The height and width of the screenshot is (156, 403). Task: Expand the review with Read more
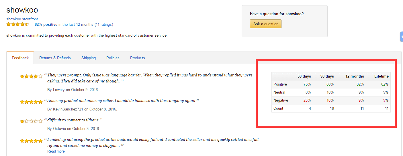[56, 151]
